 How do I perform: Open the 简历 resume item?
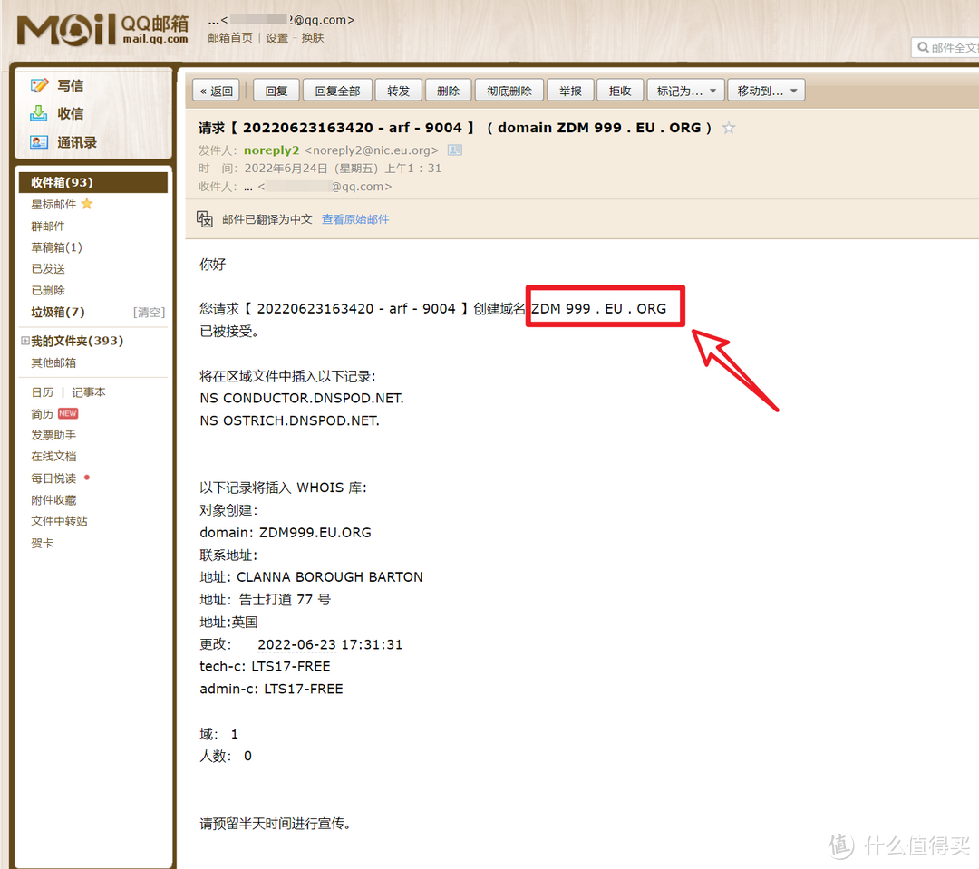click(43, 414)
